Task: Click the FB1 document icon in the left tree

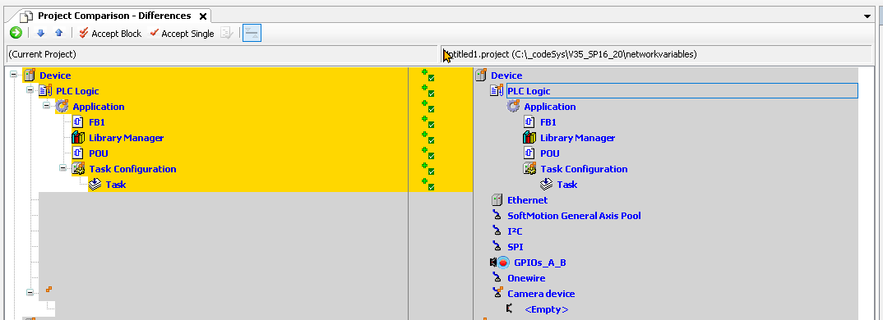Action: (78, 122)
